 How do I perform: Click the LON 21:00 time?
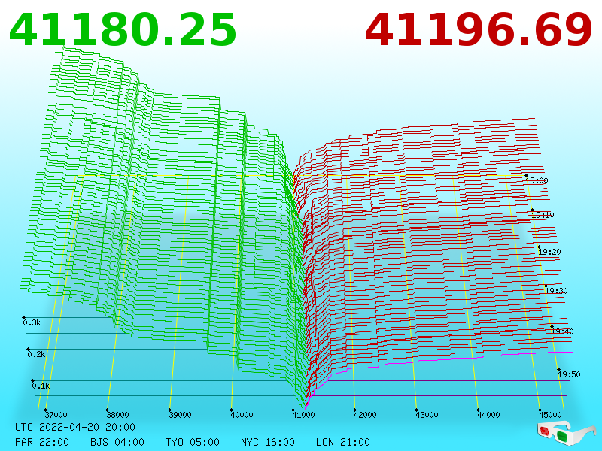pos(343,442)
